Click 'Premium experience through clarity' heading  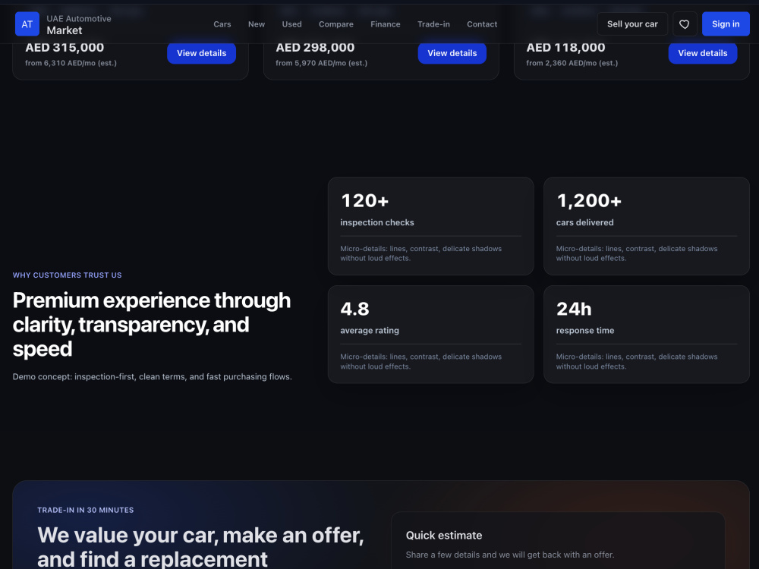pos(152,325)
